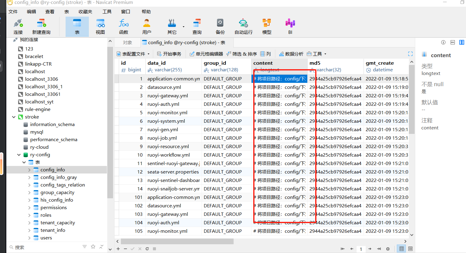This screenshot has width=466, height=253.
Task: Select the ry-cloud database
Action: (x=39, y=147)
